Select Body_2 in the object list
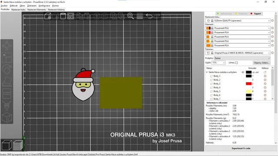The width and height of the screenshot is (278, 156). [217, 80]
